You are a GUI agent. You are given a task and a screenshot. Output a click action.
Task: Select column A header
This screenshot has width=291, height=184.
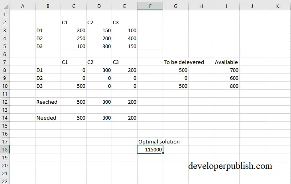point(23,6)
